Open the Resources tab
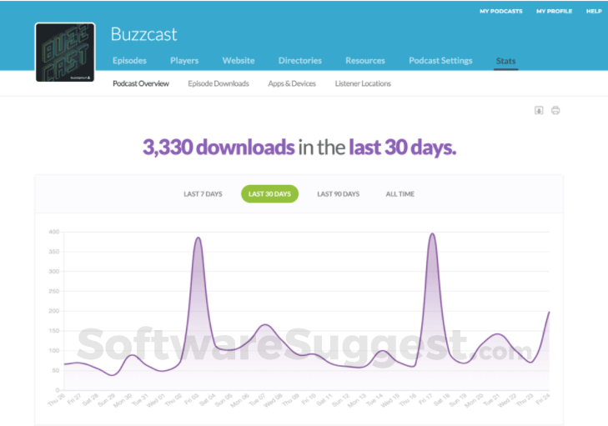The height and width of the screenshot is (426, 608). (365, 61)
